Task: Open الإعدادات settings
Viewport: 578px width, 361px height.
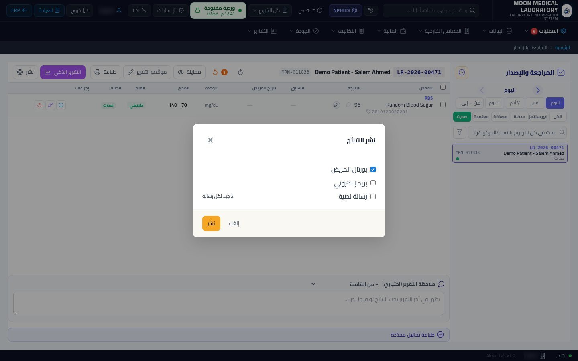Action: click(x=171, y=10)
